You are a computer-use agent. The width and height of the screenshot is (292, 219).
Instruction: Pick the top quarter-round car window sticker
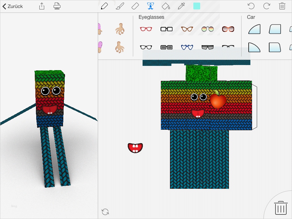[254, 29]
